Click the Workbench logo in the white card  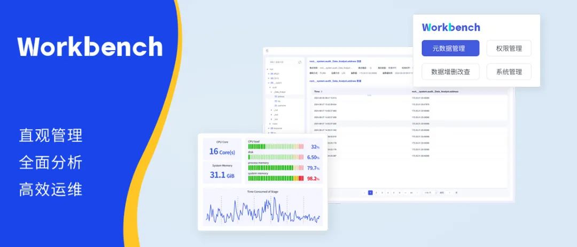pos(451,27)
